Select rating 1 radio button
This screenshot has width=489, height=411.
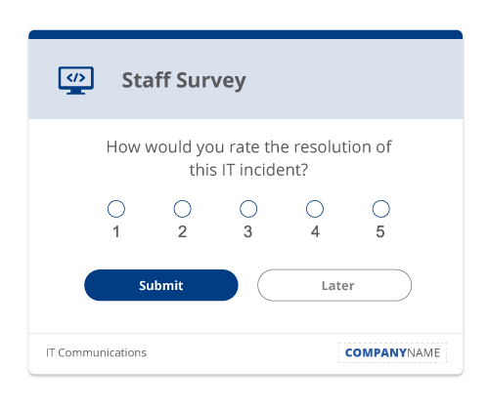pos(116,209)
